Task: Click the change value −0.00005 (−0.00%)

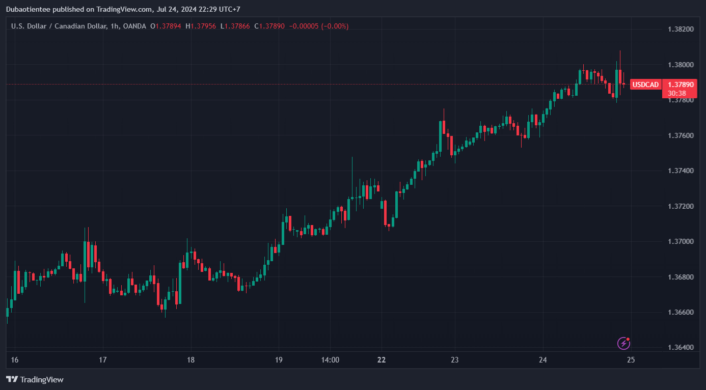Action: coord(319,26)
